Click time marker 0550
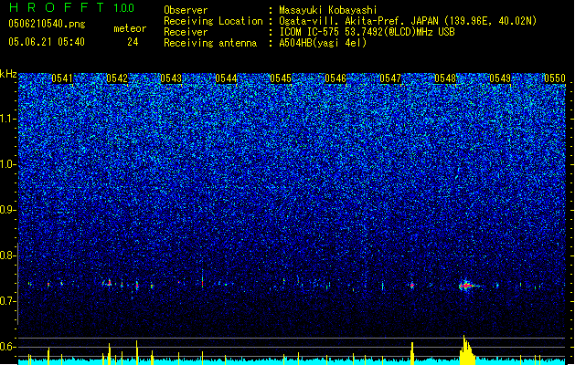 point(555,78)
